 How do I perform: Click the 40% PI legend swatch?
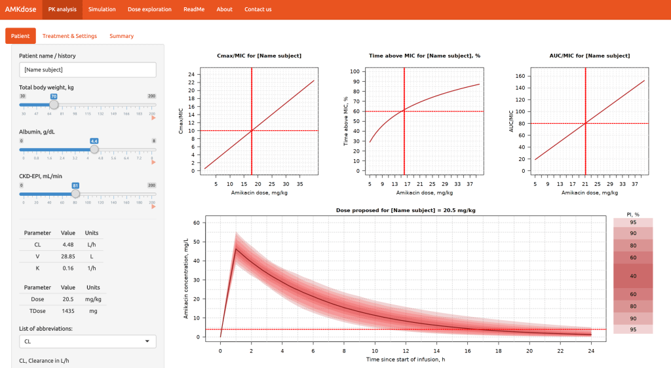[633, 276]
